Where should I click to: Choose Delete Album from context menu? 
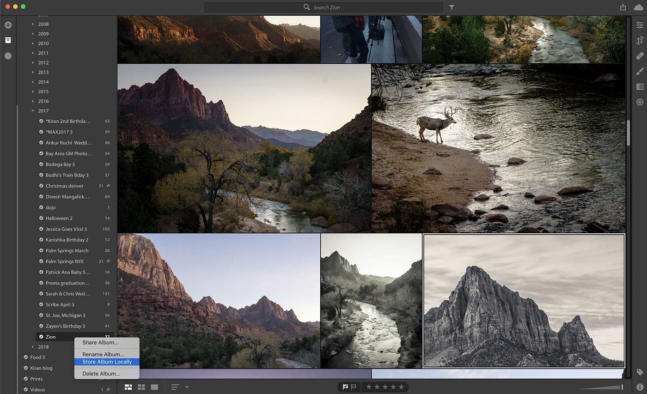click(x=101, y=374)
